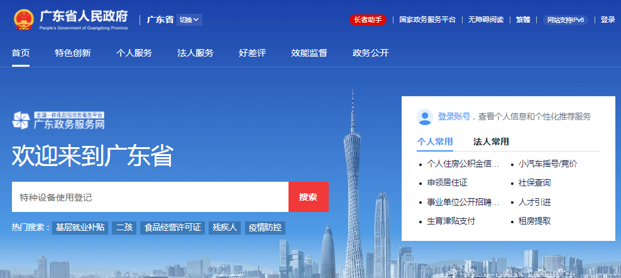621x278 pixels.
Task: Toggle 繁體 traditional Chinese display
Action: coord(523,20)
